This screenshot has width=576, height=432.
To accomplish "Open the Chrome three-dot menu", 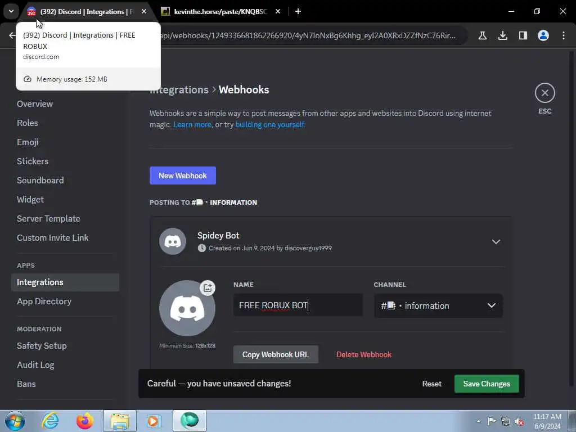I will tap(564, 35).
